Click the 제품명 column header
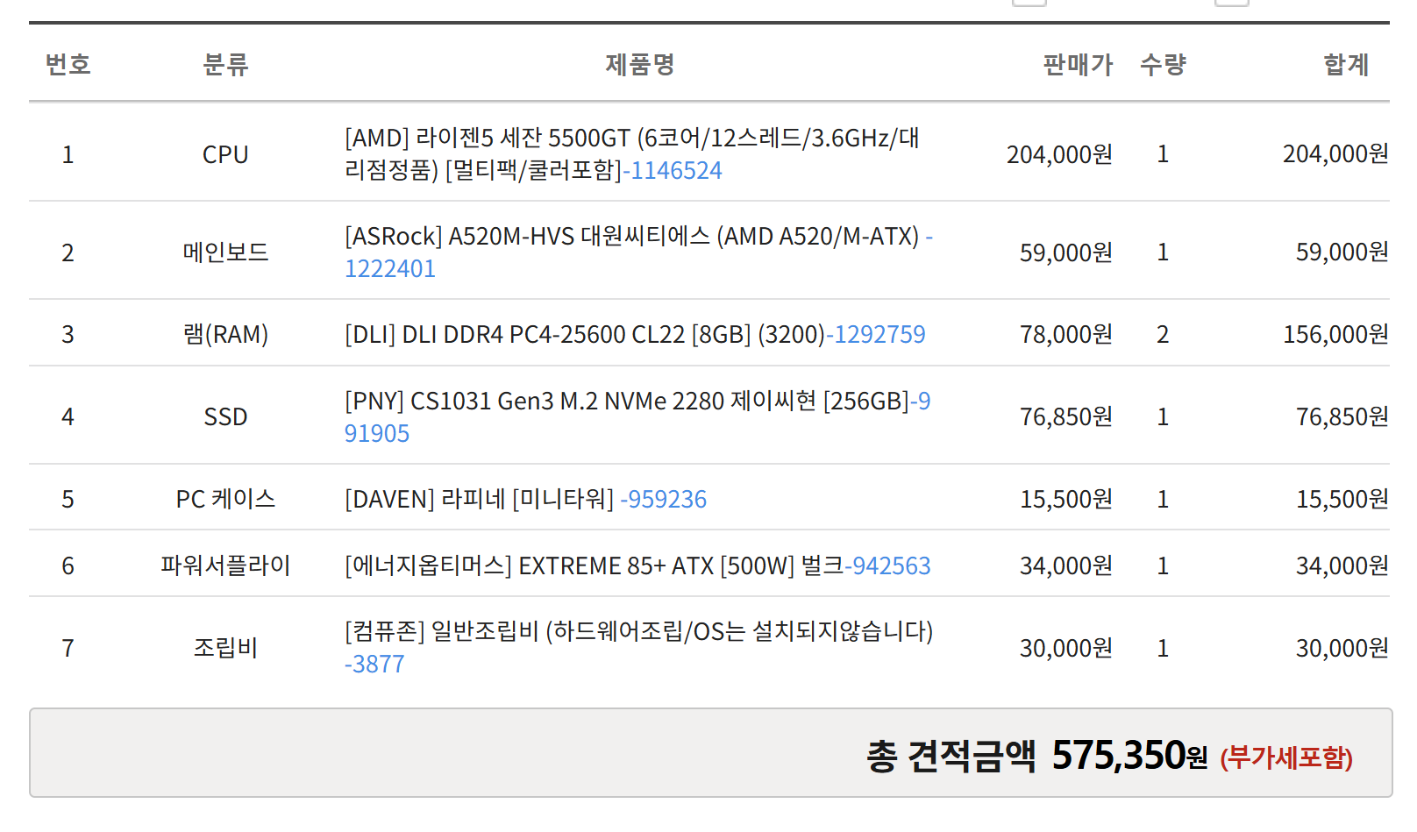The width and height of the screenshot is (1417, 832). (639, 64)
